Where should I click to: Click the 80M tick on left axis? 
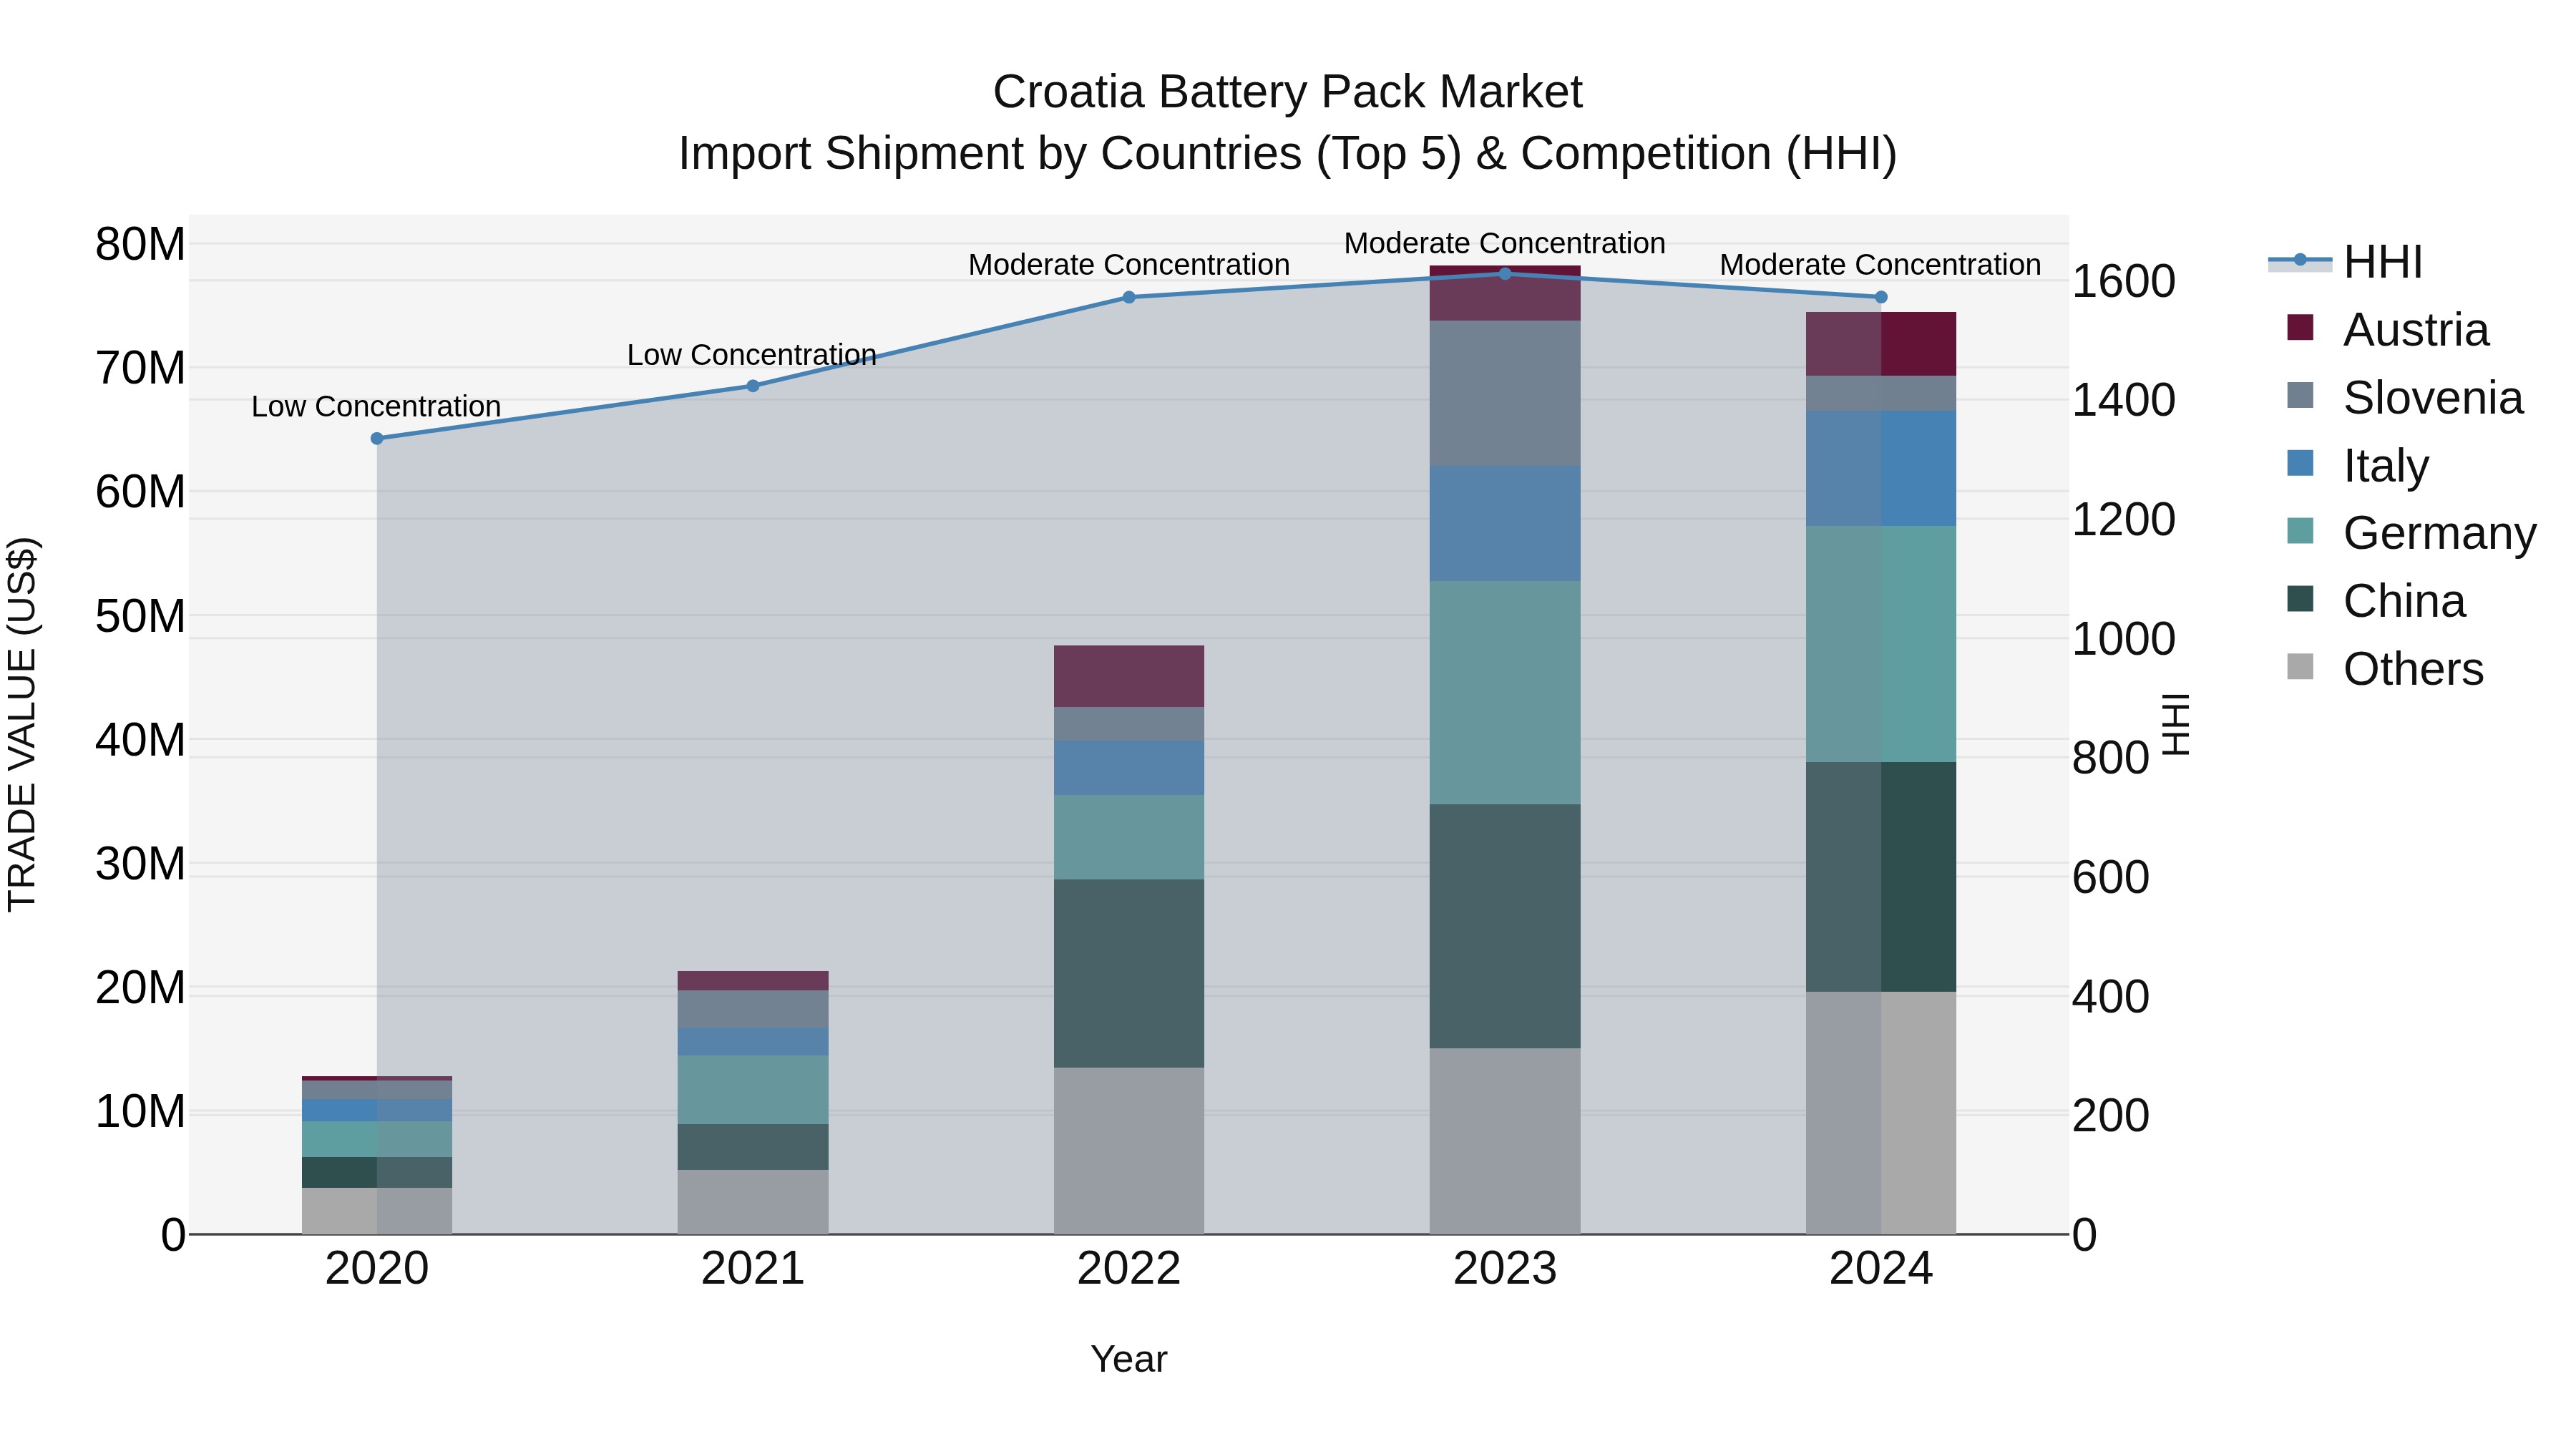coord(140,244)
